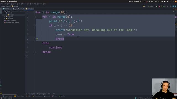Click the microphone icon in system tray
177x99 pixels.
tap(168, 1)
